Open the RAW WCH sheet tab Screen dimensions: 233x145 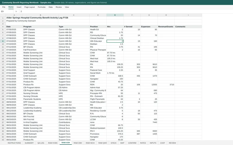tap(90, 143)
